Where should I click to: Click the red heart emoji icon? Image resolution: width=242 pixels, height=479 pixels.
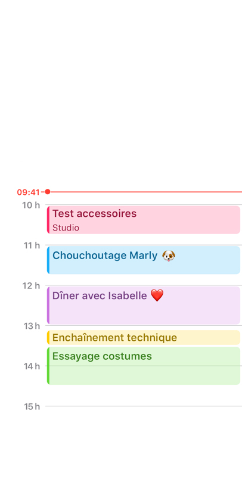(x=157, y=296)
